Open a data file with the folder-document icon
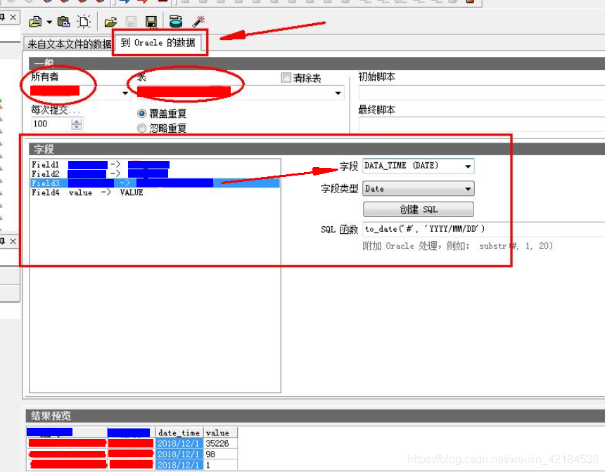 click(35, 22)
